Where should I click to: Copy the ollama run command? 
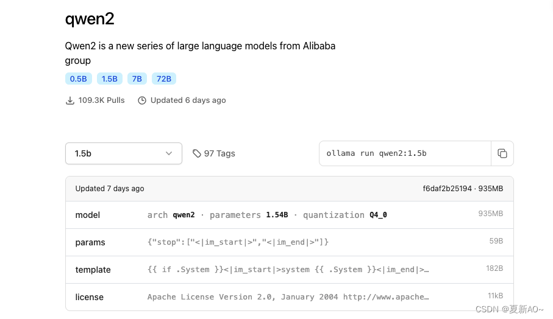pyautogui.click(x=502, y=153)
